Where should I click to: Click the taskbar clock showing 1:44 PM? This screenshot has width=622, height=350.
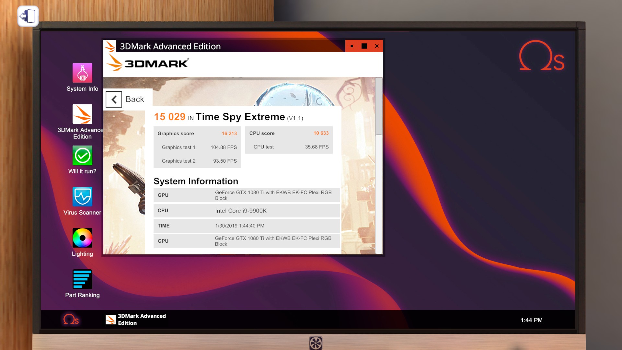click(531, 320)
